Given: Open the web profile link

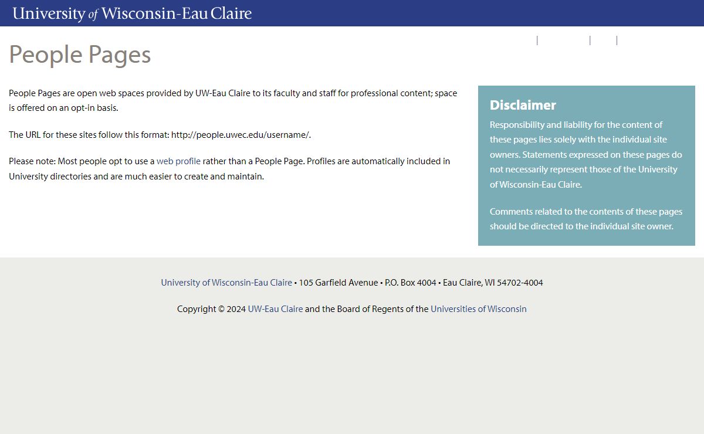Looking at the screenshot, I should [x=178, y=161].
